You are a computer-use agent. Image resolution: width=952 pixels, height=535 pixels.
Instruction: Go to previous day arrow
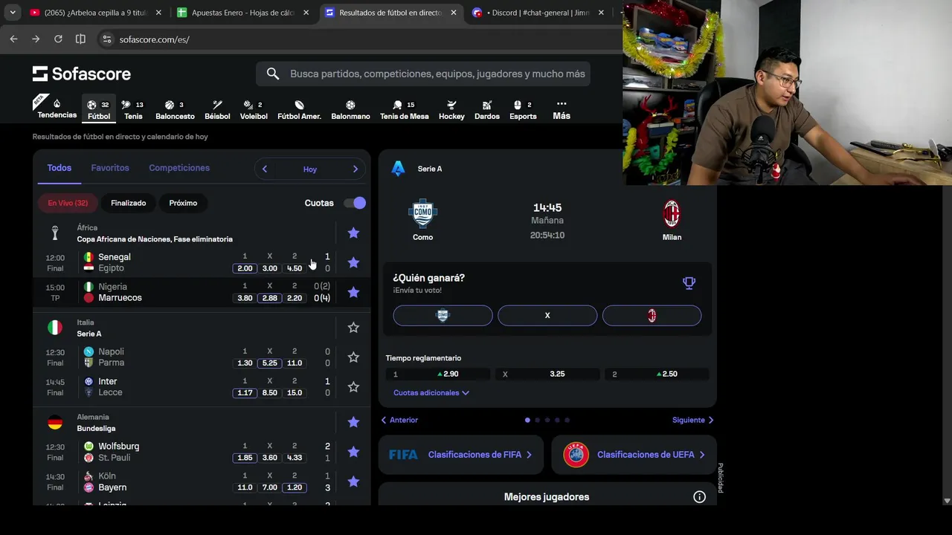coord(265,169)
